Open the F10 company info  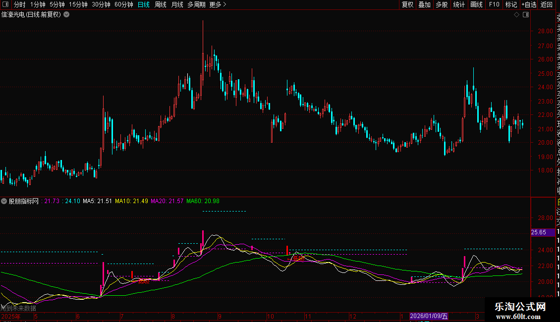494,4
